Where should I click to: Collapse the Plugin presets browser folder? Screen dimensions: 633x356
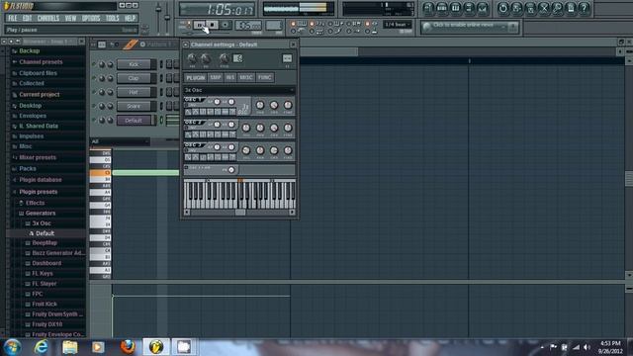coord(39,192)
